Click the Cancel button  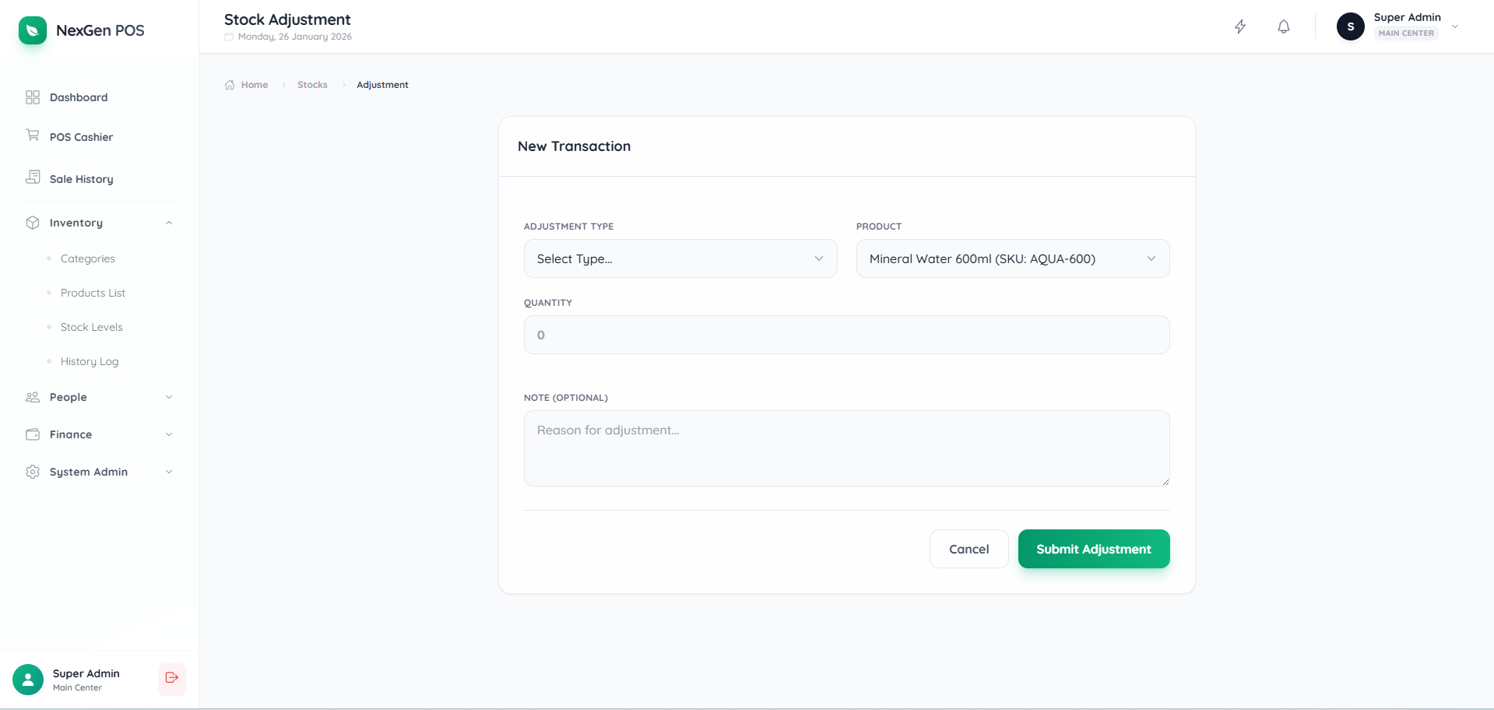click(968, 548)
